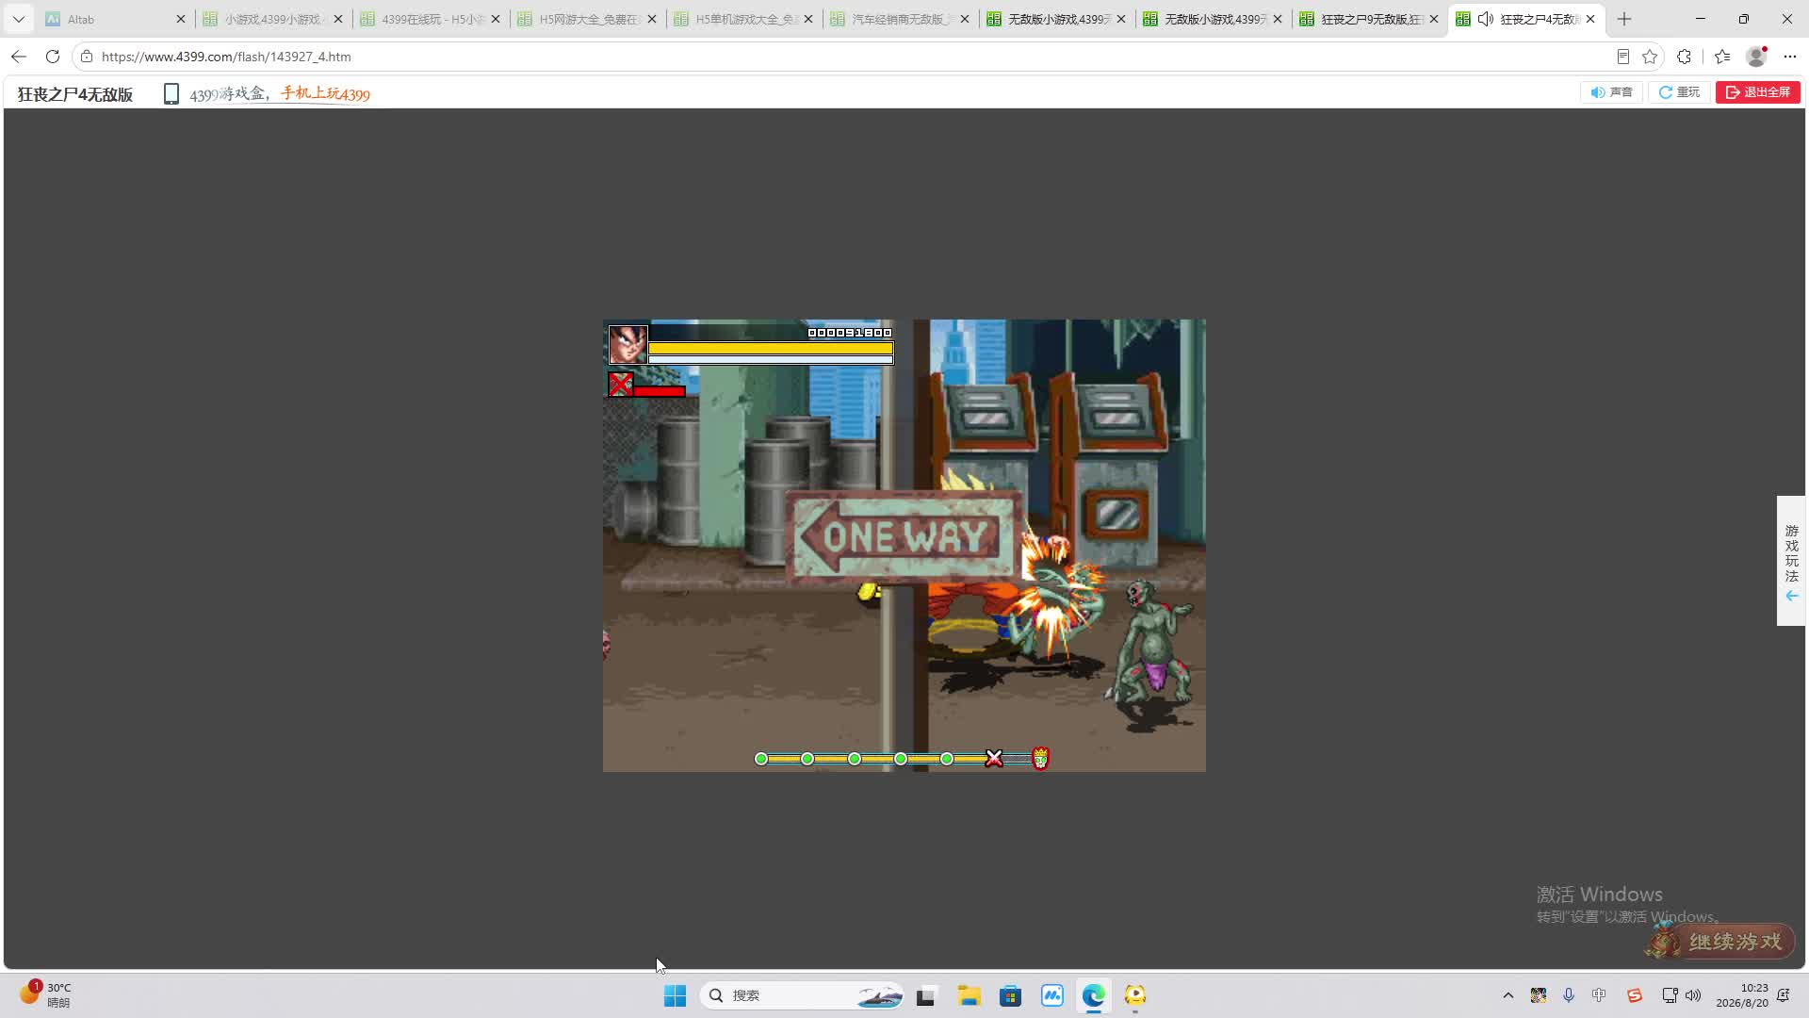Click the score counter in the game
Viewport: 1809px width, 1018px height.
[849, 333]
